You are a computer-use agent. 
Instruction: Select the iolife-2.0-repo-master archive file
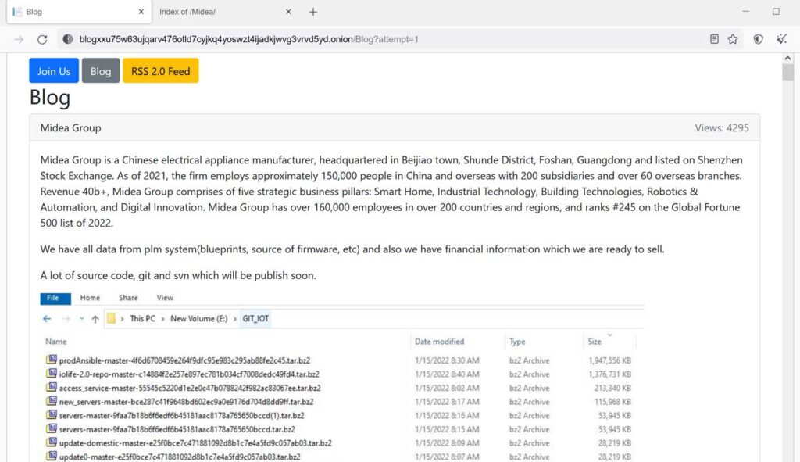tap(189, 374)
